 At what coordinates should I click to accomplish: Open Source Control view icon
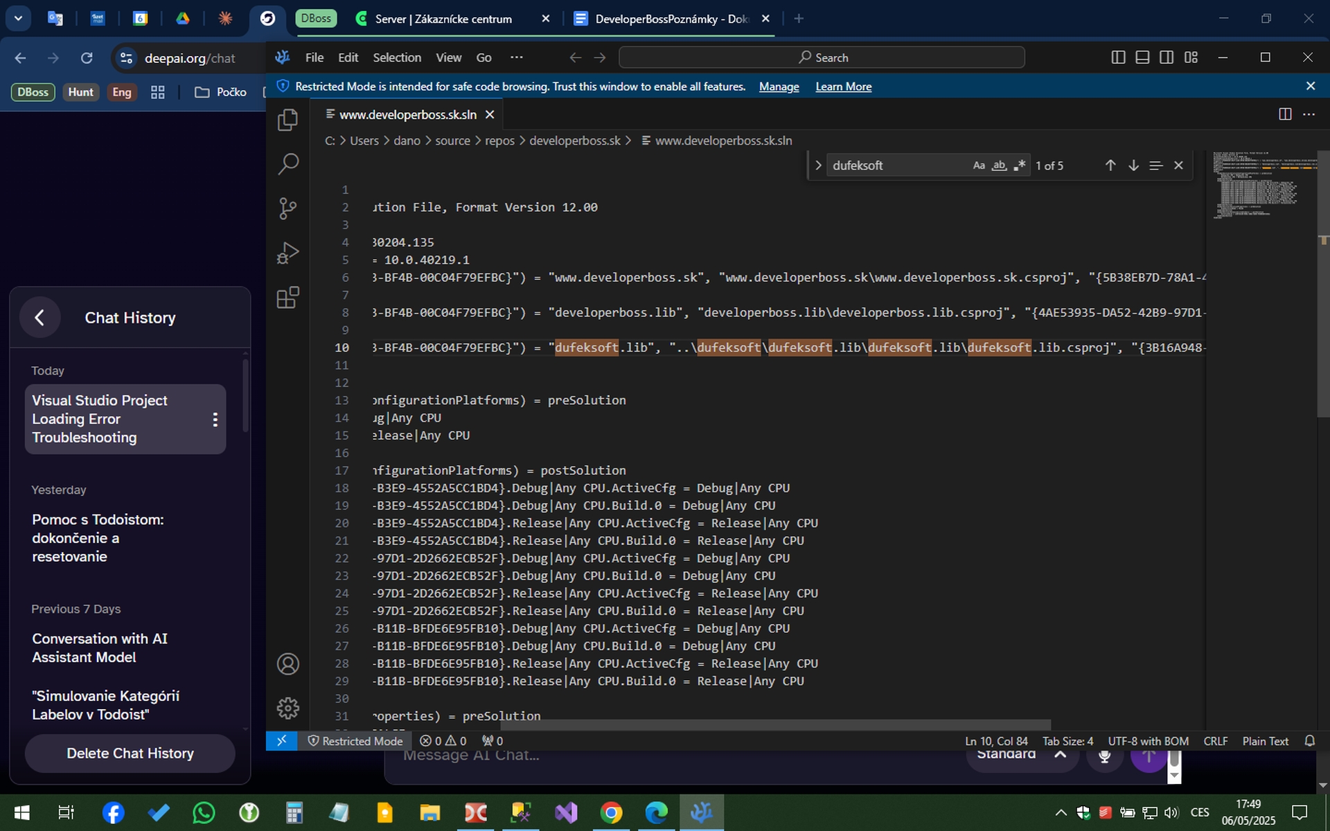pos(287,208)
